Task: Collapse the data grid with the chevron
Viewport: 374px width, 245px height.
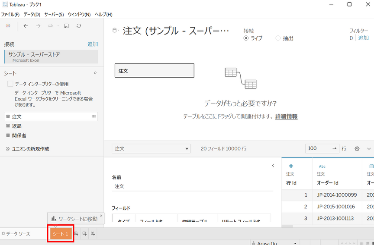Action: click(x=369, y=149)
